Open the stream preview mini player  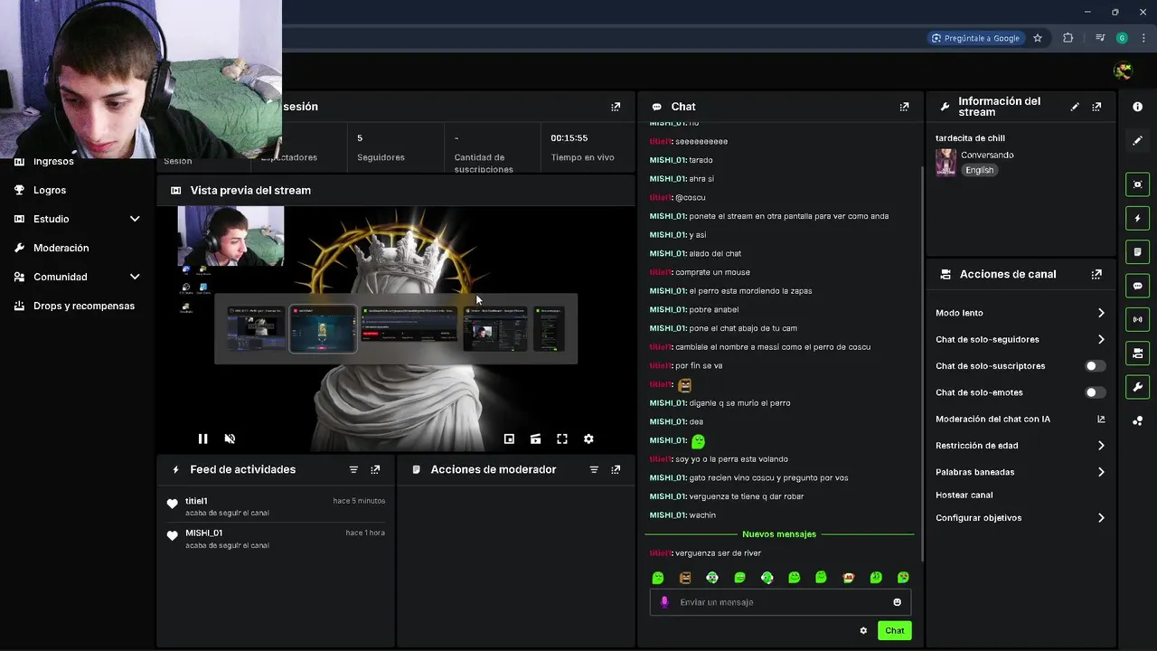pos(509,439)
